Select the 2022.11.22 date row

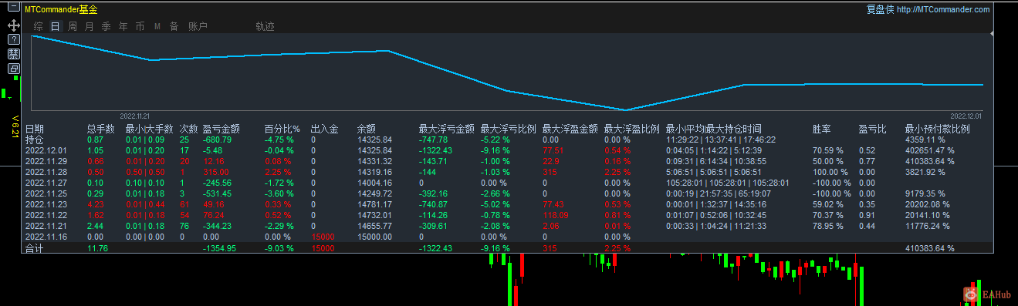46,215
